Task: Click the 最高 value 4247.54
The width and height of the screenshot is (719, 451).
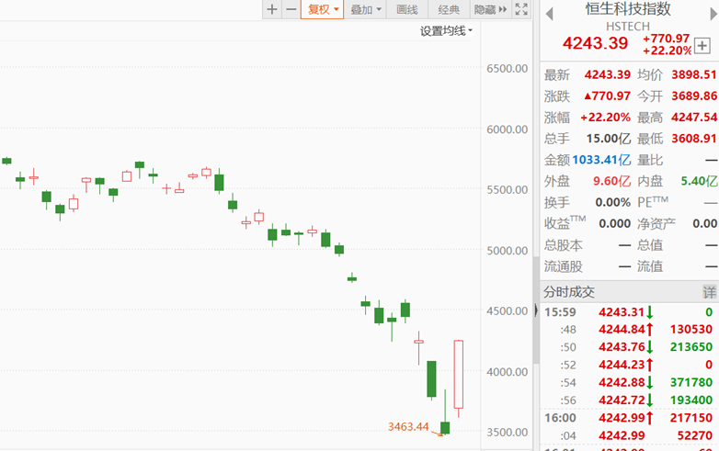Action: [694, 118]
